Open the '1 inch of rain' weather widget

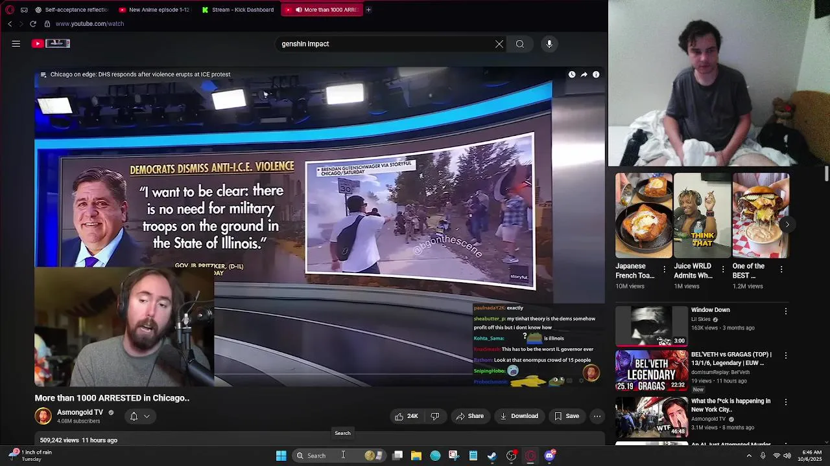click(x=31, y=456)
